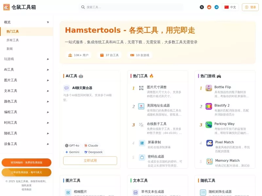Click the 模糊图片 tool icon
This screenshot has width=262, height=196.
coord(68,192)
